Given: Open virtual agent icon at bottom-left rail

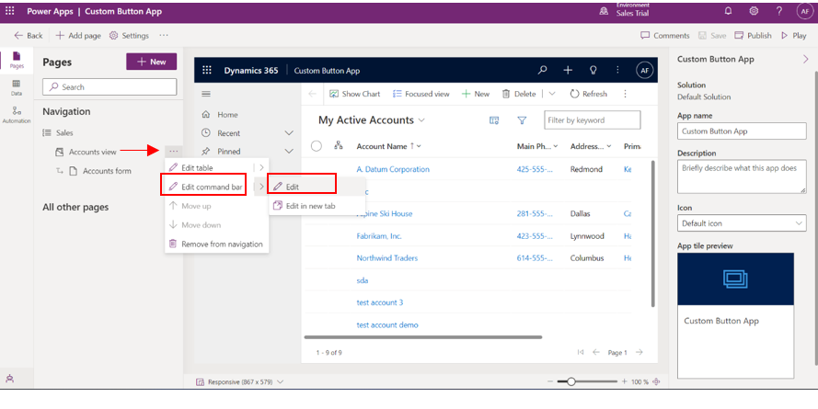Looking at the screenshot, I should (x=9, y=379).
